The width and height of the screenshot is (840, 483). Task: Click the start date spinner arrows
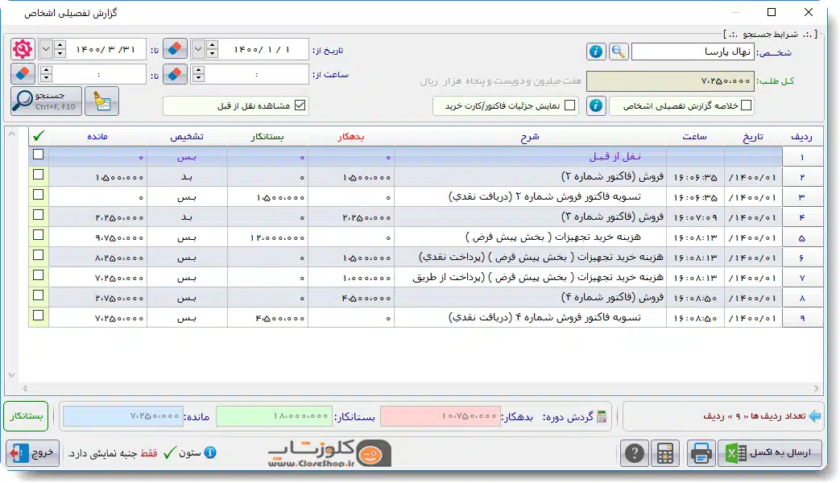[212, 49]
